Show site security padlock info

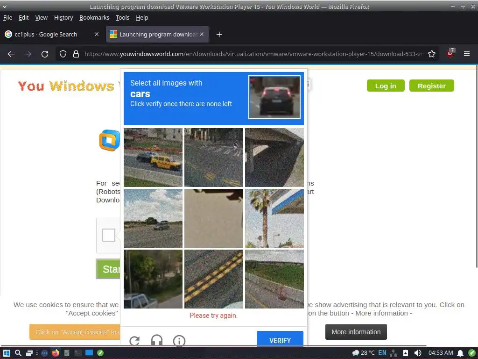(76, 54)
